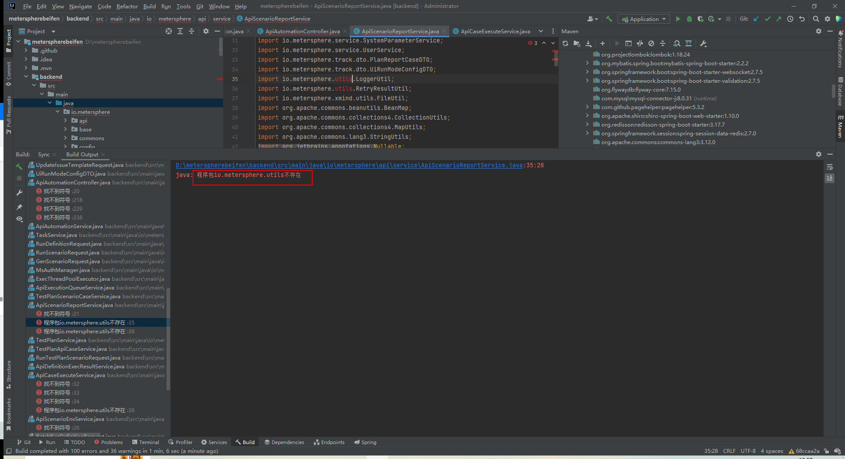
Task: Switch to ApiCaseExecuteService.java editor tab
Action: (x=495, y=31)
